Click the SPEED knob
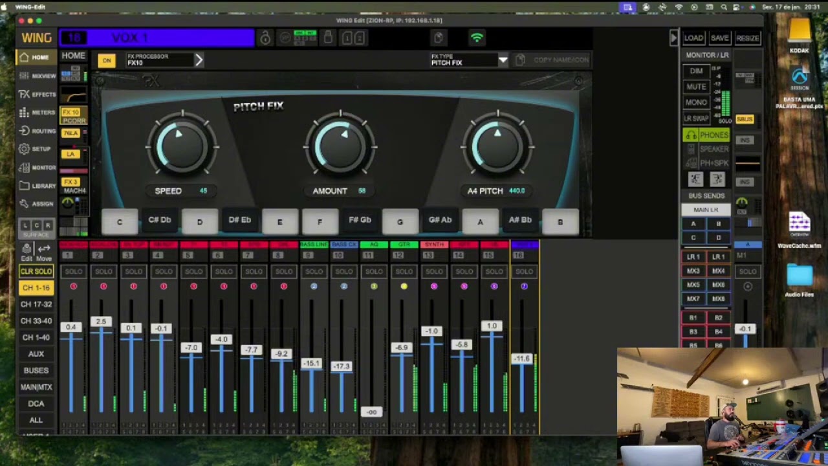The height and width of the screenshot is (466, 828). (182, 148)
